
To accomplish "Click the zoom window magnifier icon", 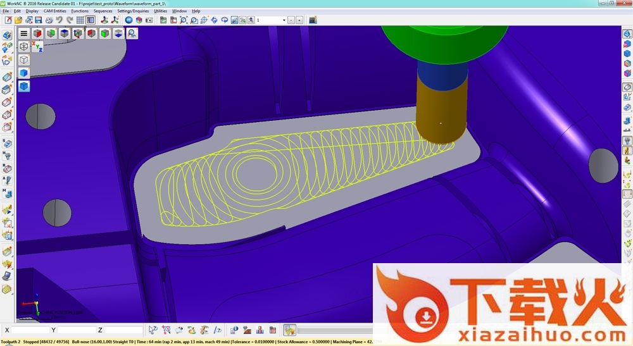I will pyautogui.click(x=194, y=20).
